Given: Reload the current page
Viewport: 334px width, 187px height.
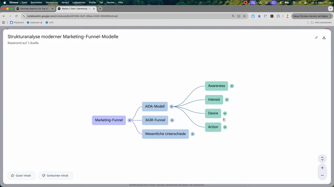Looking at the screenshot, I should pos(16,16).
